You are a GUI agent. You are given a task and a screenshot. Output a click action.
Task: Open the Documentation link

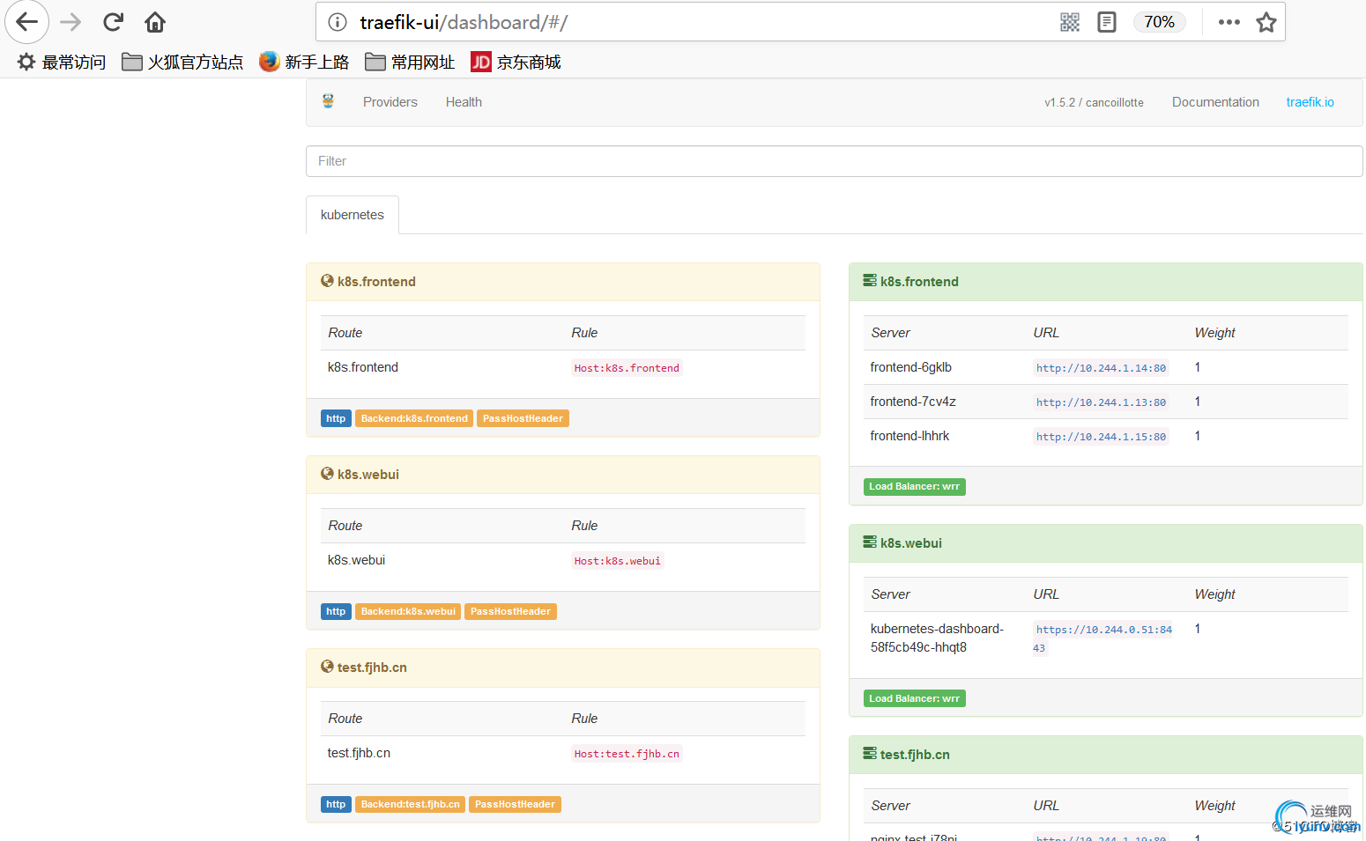1215,102
